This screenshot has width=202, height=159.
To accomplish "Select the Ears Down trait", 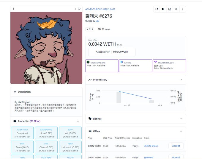I will pos(22,147).
